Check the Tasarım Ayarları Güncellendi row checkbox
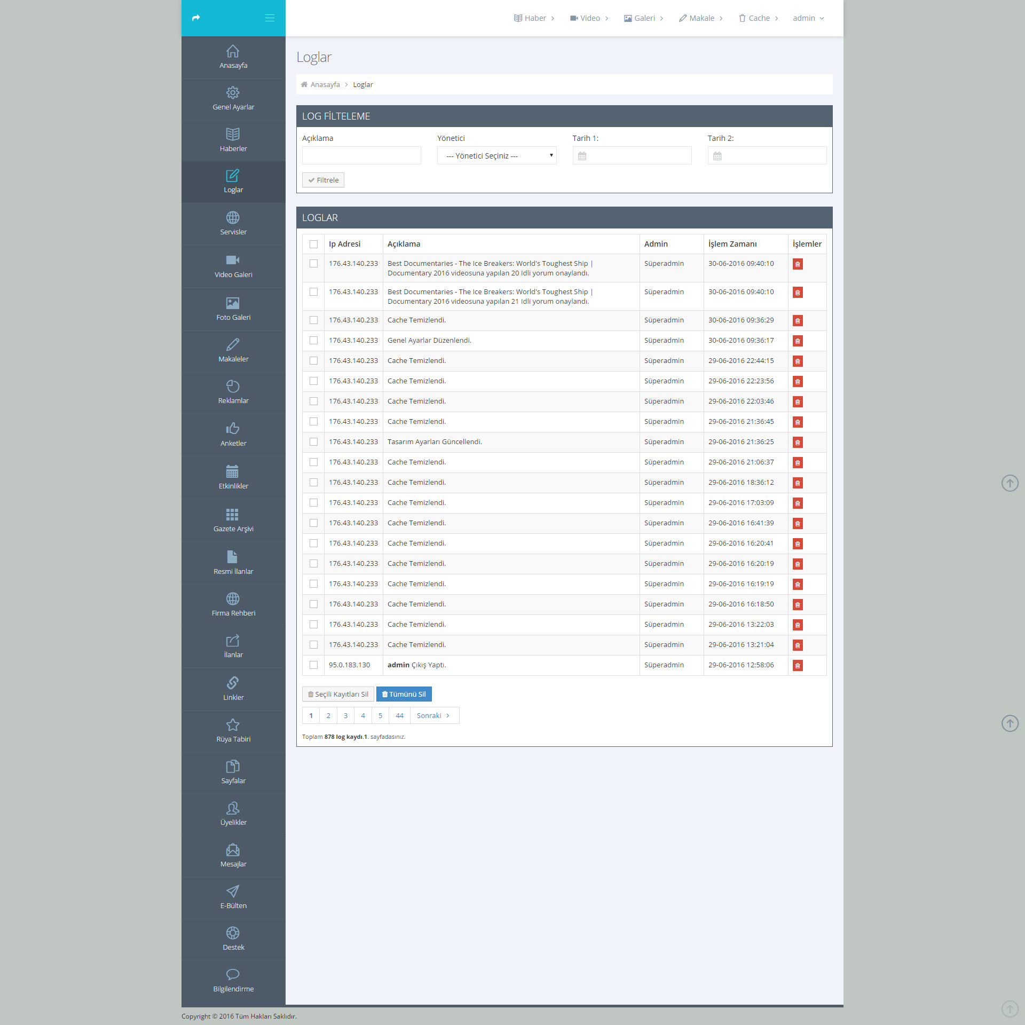The height and width of the screenshot is (1025, 1025). 313,442
